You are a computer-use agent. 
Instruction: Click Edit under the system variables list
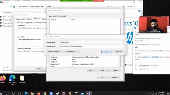pyautogui.click(x=103, y=70)
